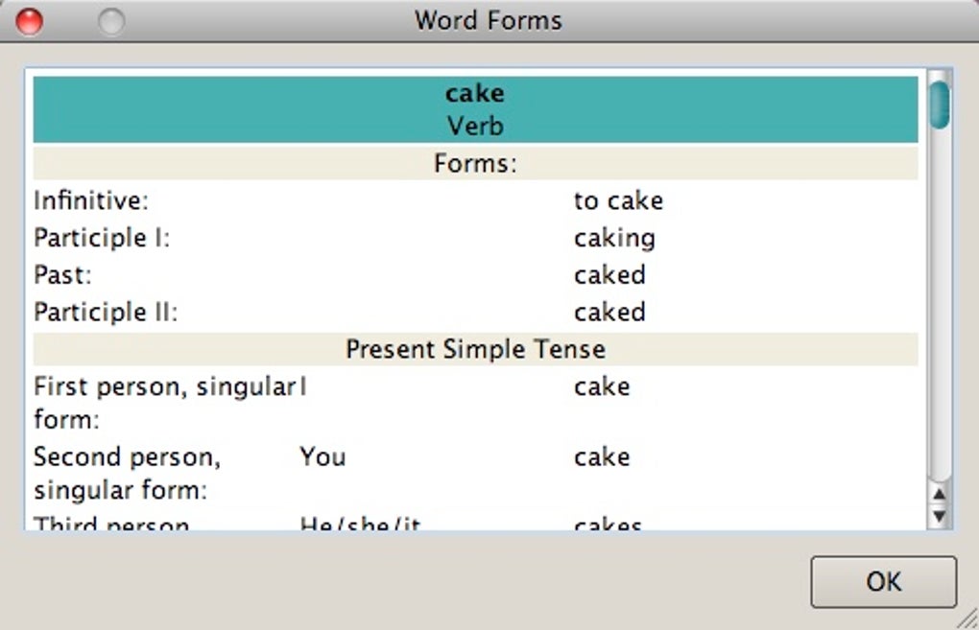Screen dimensions: 979x630
Task: Click 'caked' in the Participle II row
Action: click(x=609, y=313)
